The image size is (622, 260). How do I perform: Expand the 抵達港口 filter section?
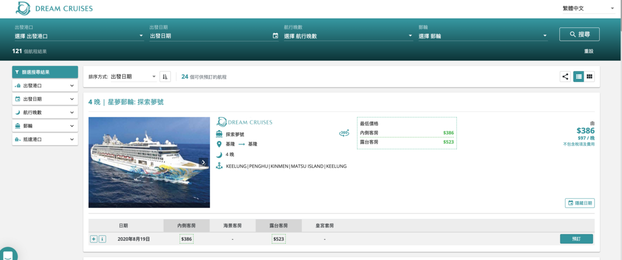(45, 140)
